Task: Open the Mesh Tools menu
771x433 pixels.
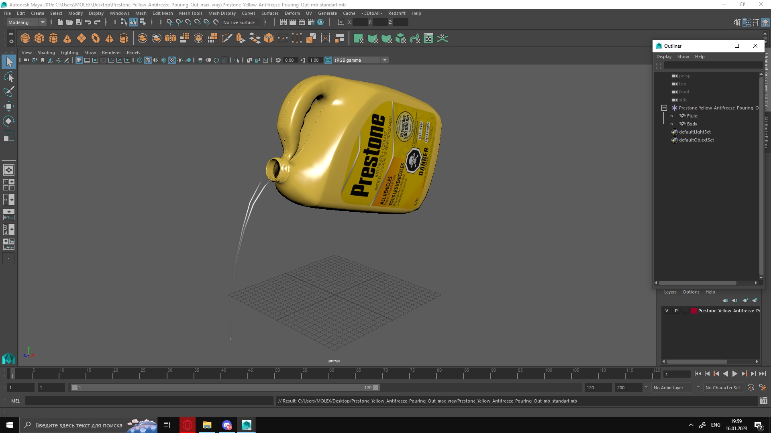Action: [x=190, y=13]
